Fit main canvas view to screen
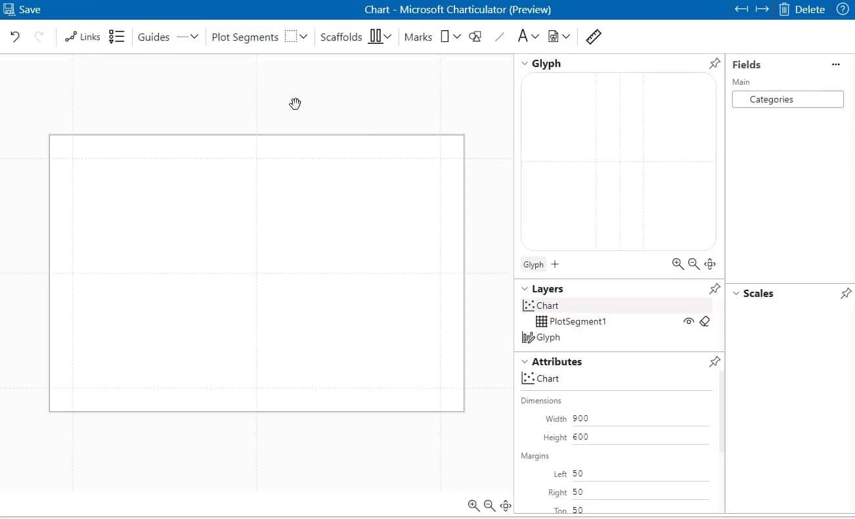The height and width of the screenshot is (519, 855). (x=506, y=505)
